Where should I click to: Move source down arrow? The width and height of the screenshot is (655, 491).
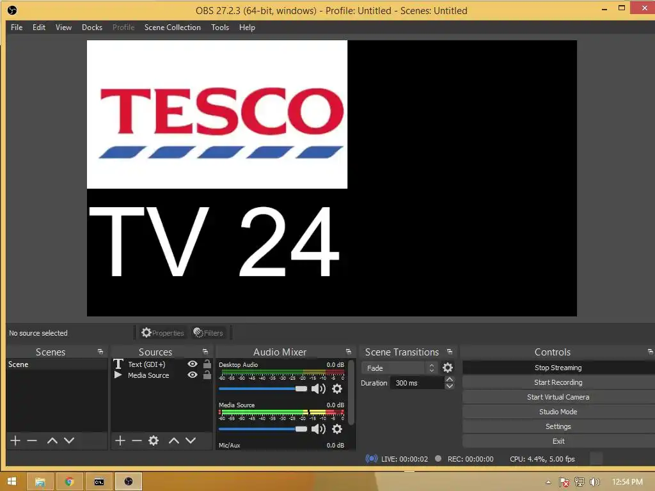click(x=191, y=440)
